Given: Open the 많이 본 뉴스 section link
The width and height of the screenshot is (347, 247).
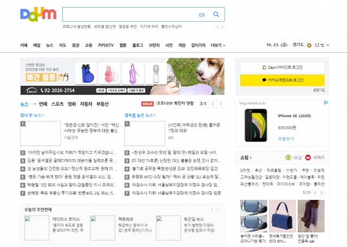Looking at the screenshot, I should (32, 115).
